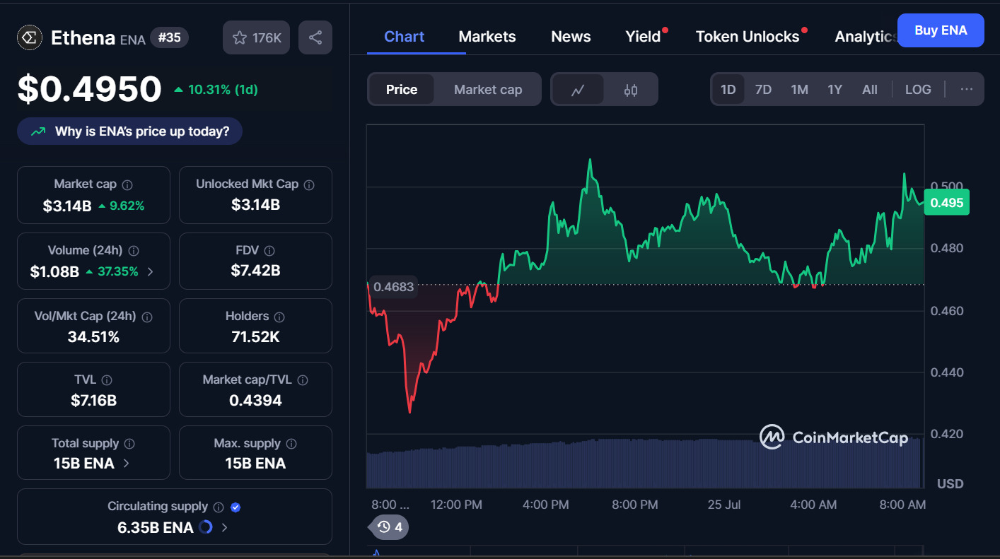The height and width of the screenshot is (559, 1000).
Task: Open the News tab
Action: [x=571, y=37]
